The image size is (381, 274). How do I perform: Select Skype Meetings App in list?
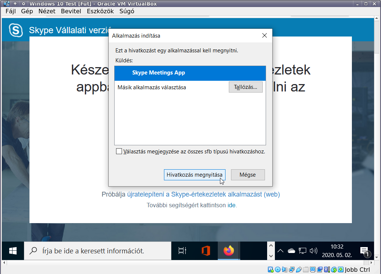click(x=190, y=73)
